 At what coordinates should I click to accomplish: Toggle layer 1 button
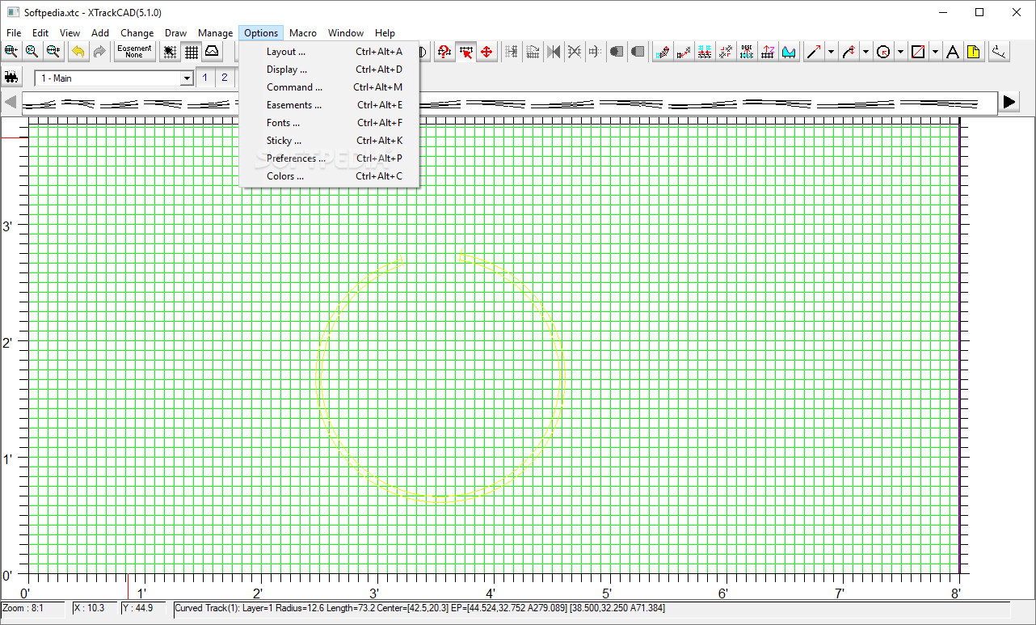coord(204,78)
